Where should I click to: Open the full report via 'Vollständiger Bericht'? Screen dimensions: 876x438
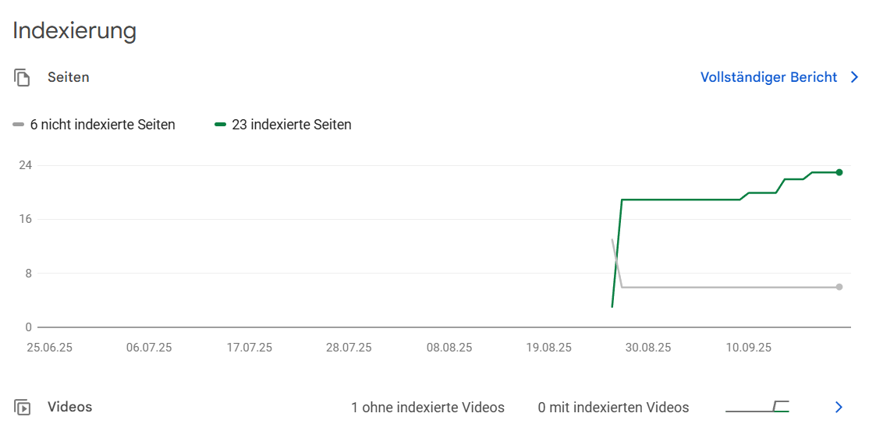[x=768, y=77]
